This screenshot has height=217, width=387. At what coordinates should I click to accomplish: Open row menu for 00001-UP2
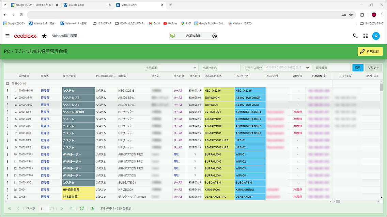7,147
